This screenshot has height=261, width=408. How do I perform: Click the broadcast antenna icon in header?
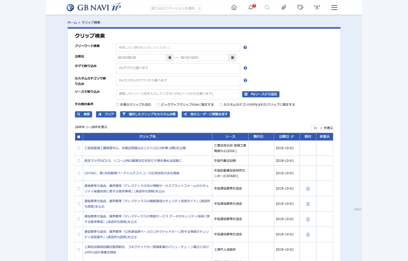(x=317, y=7)
